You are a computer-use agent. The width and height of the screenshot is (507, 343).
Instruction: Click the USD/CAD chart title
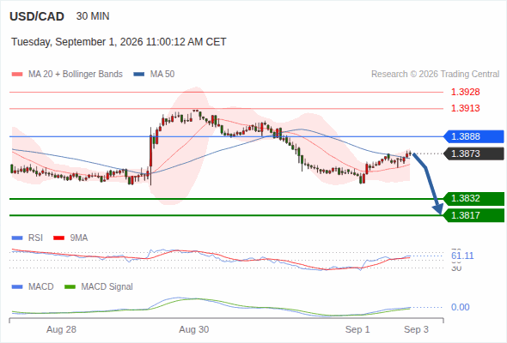pyautogui.click(x=37, y=16)
